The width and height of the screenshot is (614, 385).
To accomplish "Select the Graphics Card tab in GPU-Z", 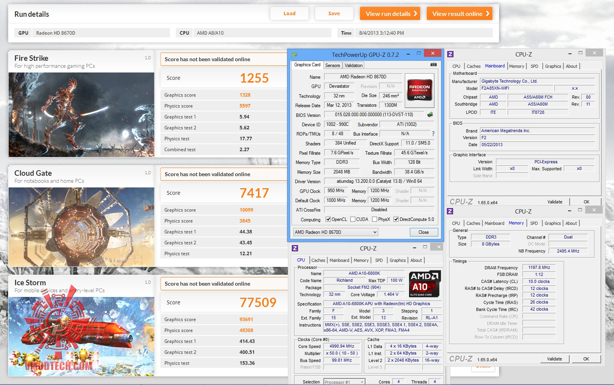I will point(307,65).
